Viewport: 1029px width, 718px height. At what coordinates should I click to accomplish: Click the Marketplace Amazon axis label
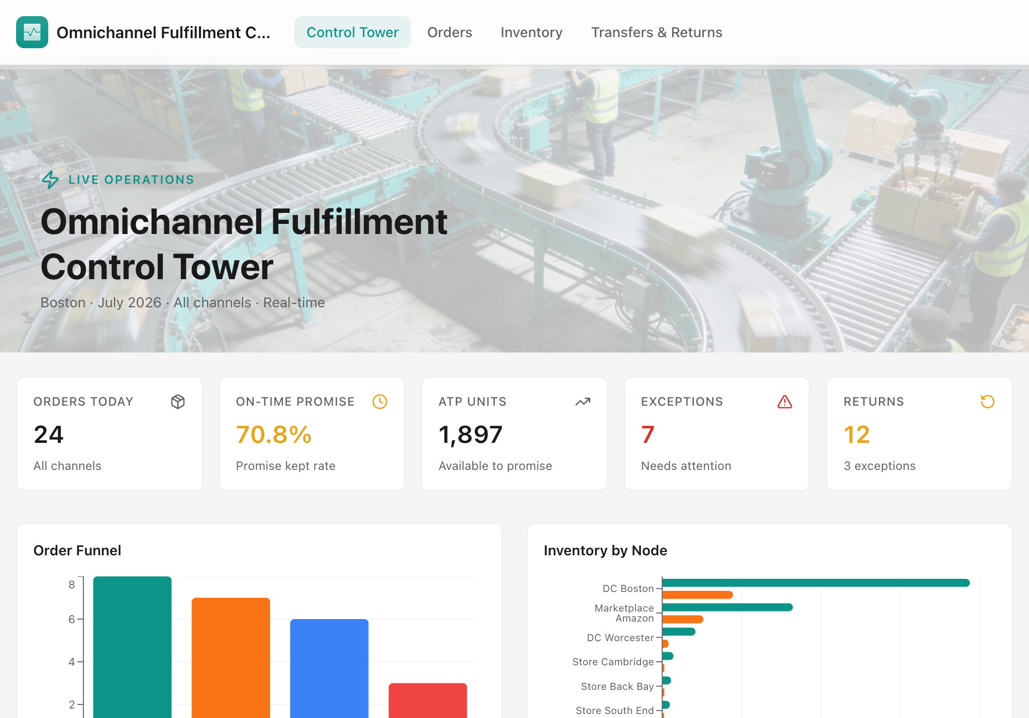624,613
